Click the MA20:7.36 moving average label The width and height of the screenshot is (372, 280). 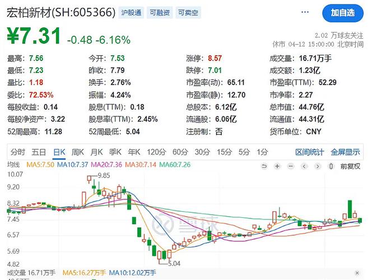(x=106, y=165)
